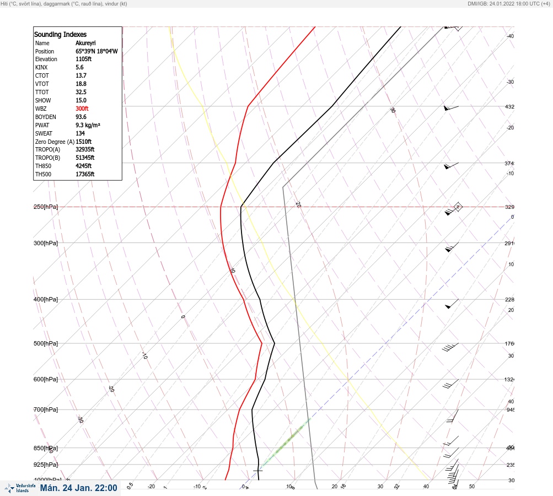Click the '300[hPa]' pressure label
This screenshot has width=553, height=496.
click(x=46, y=243)
